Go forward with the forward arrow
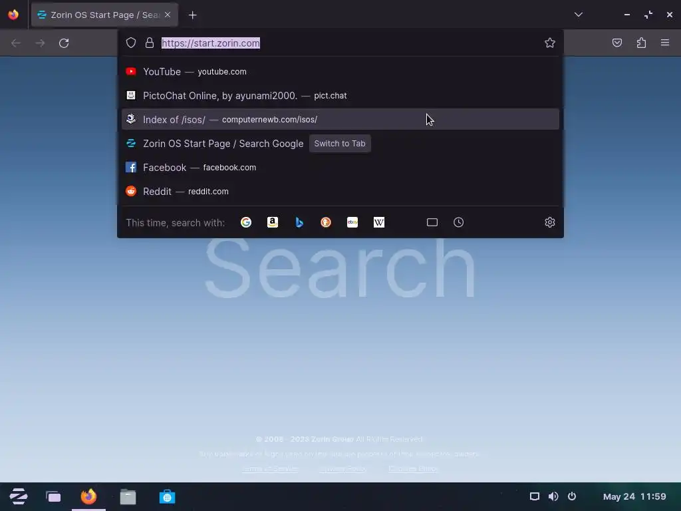The width and height of the screenshot is (681, 511). (x=40, y=43)
